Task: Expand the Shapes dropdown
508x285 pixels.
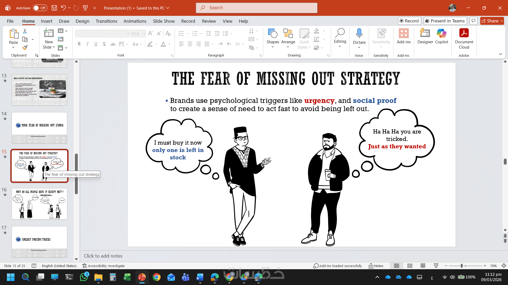Action: (273, 47)
